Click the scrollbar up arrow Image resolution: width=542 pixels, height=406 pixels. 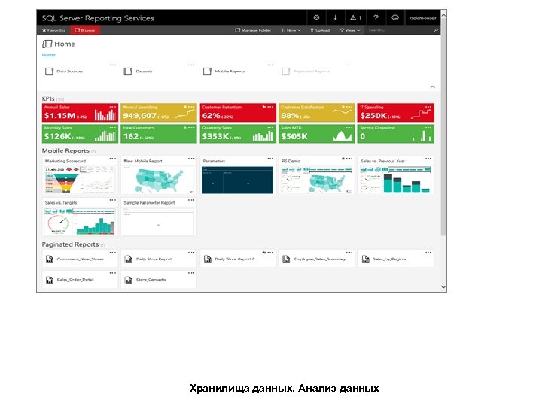click(x=443, y=15)
